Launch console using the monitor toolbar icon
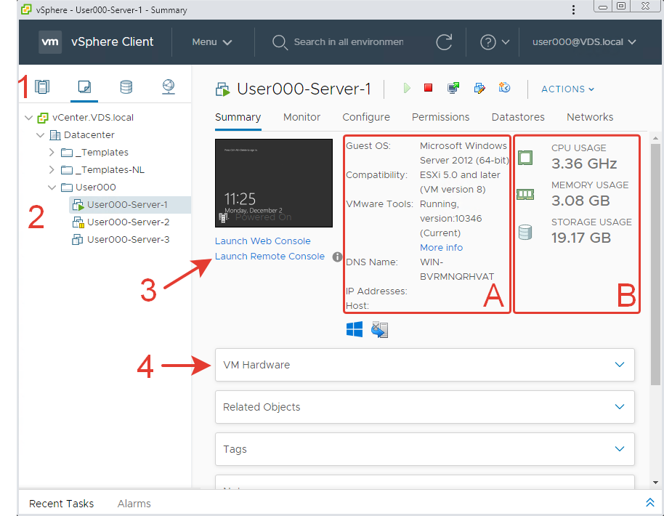The image size is (664, 516). tap(453, 88)
